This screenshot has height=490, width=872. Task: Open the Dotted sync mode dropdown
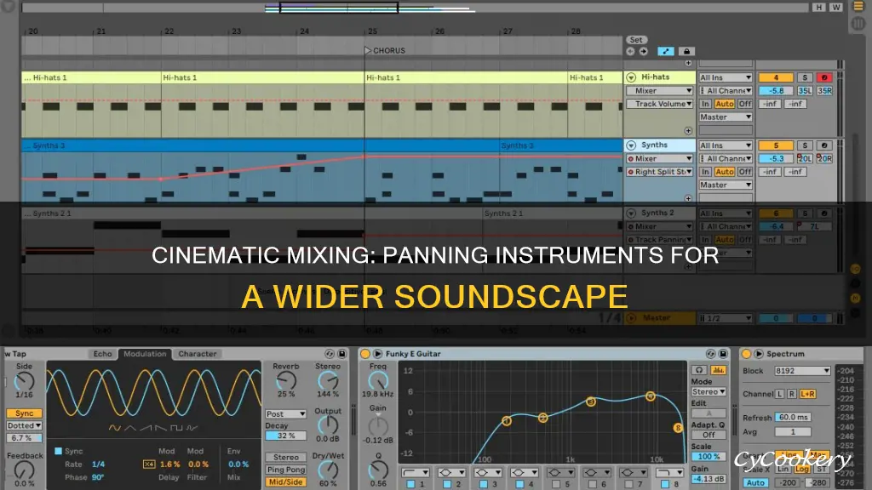[x=24, y=425]
